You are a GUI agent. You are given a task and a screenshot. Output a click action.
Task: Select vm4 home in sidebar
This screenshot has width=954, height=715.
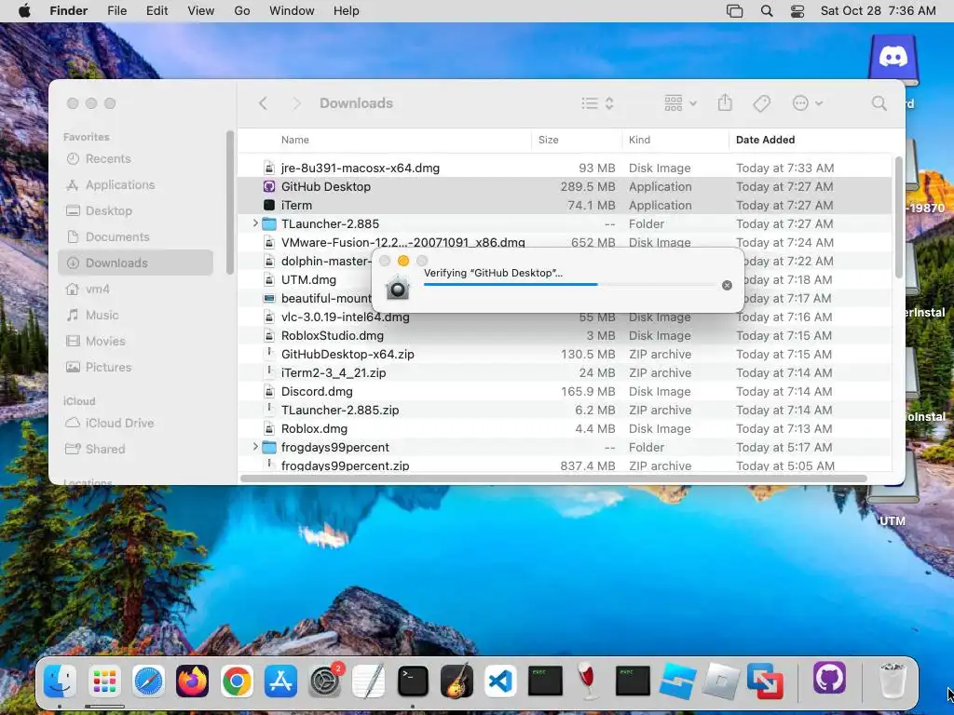pyautogui.click(x=135, y=289)
